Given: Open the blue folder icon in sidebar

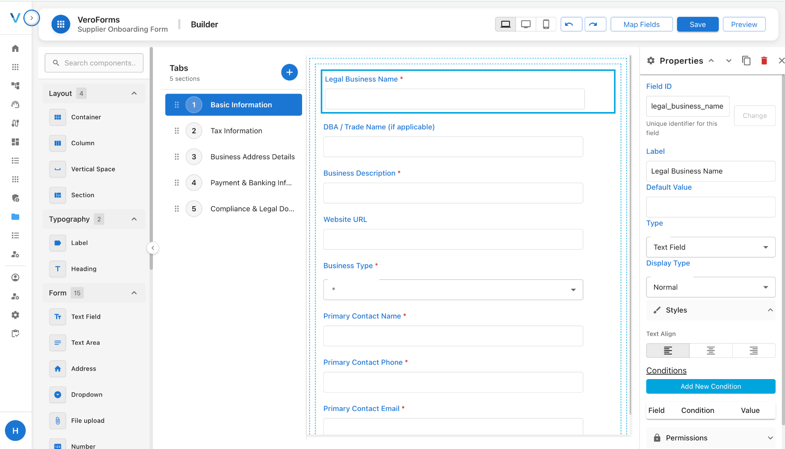Looking at the screenshot, I should pos(15,217).
